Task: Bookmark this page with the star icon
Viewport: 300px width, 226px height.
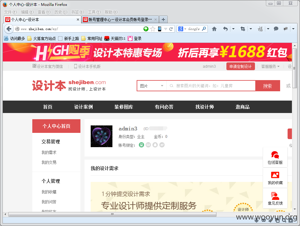Action: (153, 29)
